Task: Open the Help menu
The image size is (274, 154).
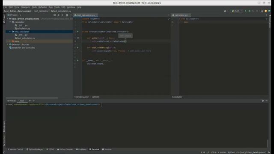Action: 79,7
